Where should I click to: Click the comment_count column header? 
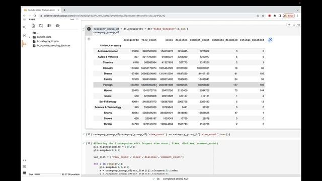[x=200, y=40]
